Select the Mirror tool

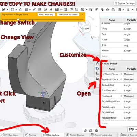(65, 9)
